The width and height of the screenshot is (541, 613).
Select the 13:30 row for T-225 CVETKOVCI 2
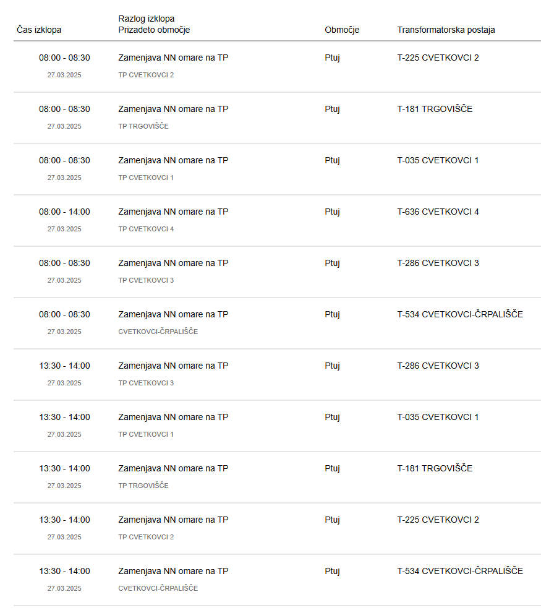point(438,520)
